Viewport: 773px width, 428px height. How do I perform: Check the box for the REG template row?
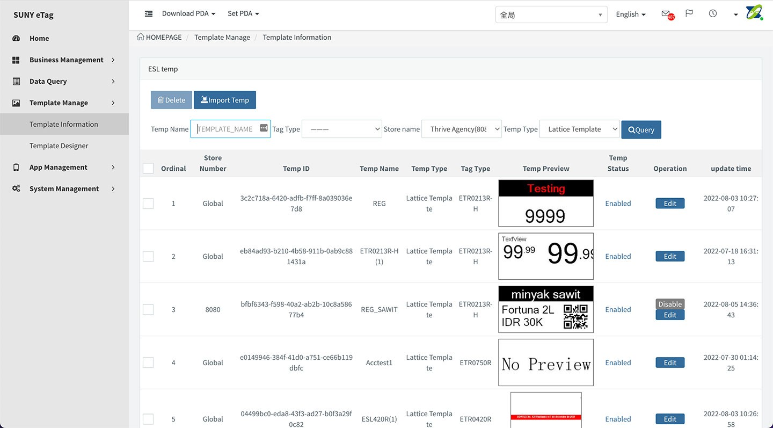148,204
